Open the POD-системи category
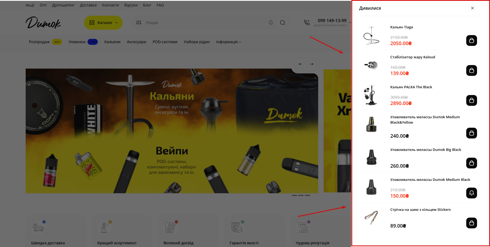 point(165,42)
